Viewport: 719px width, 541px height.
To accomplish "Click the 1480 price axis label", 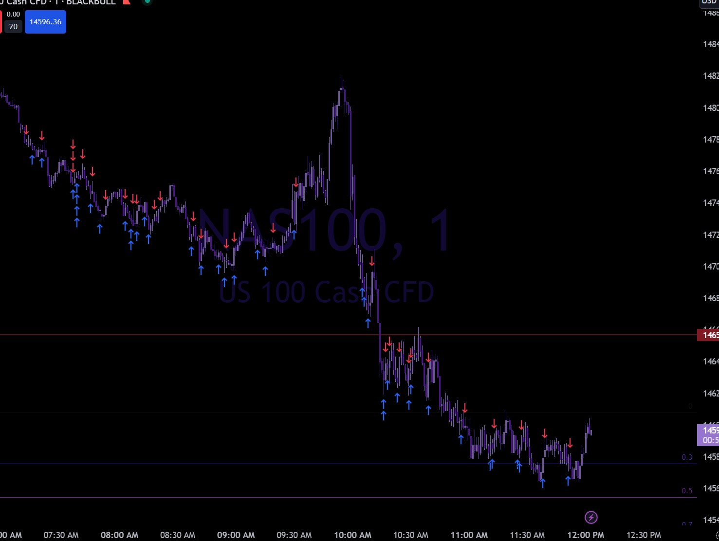I will (711, 108).
